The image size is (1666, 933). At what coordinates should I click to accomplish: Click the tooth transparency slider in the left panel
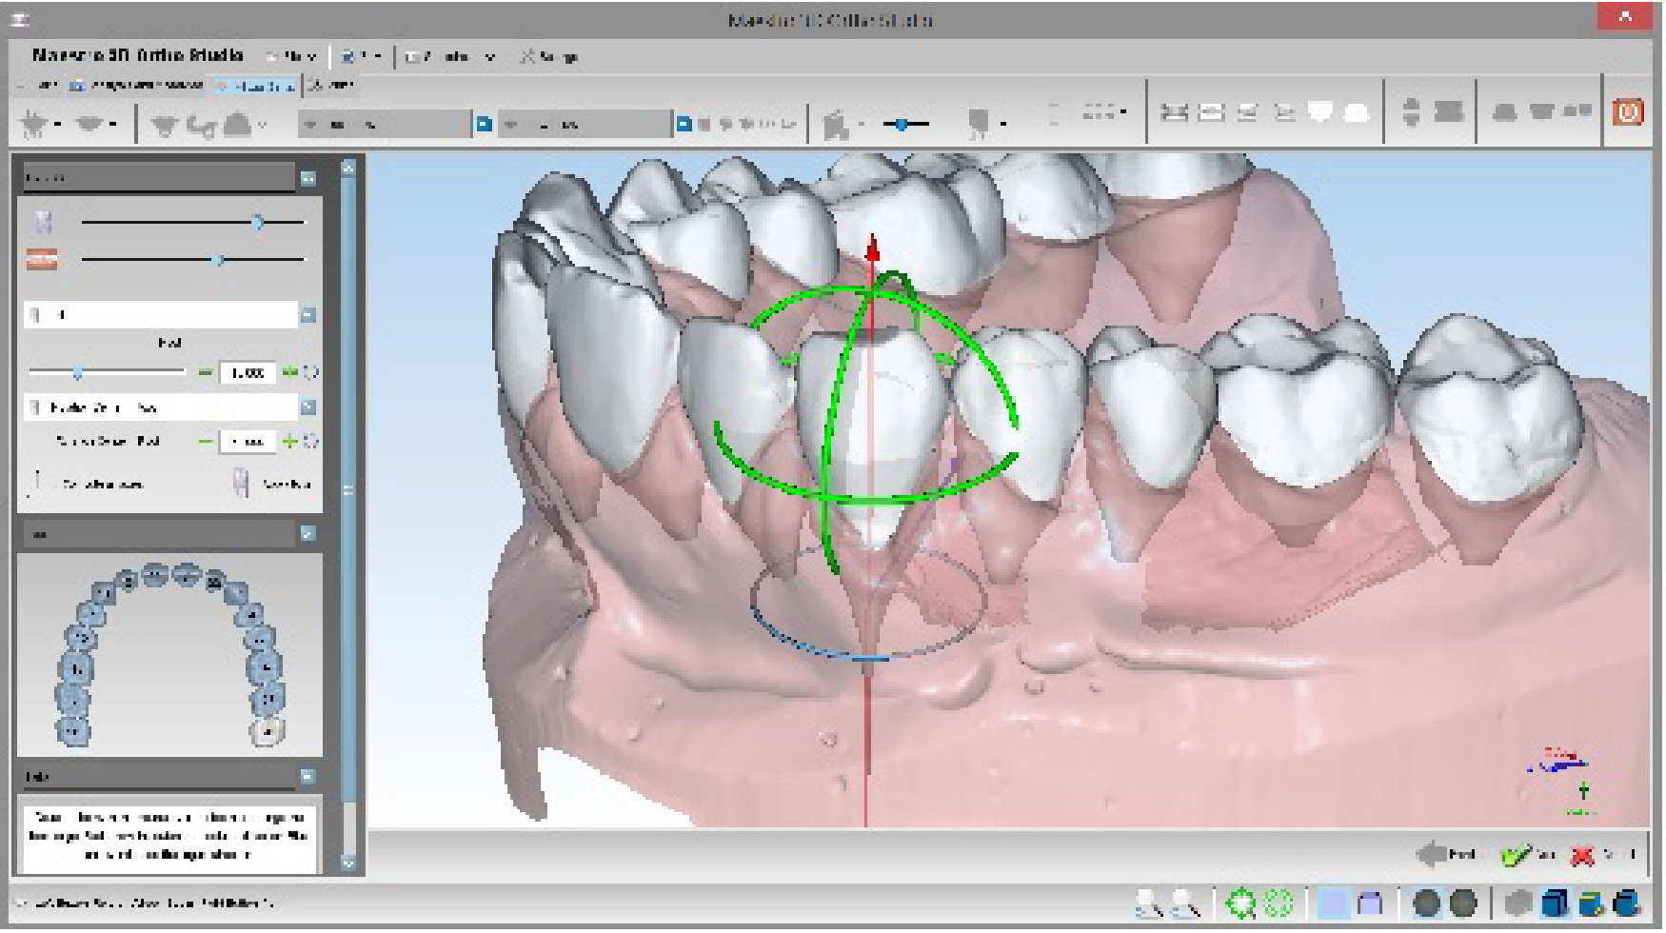(193, 222)
